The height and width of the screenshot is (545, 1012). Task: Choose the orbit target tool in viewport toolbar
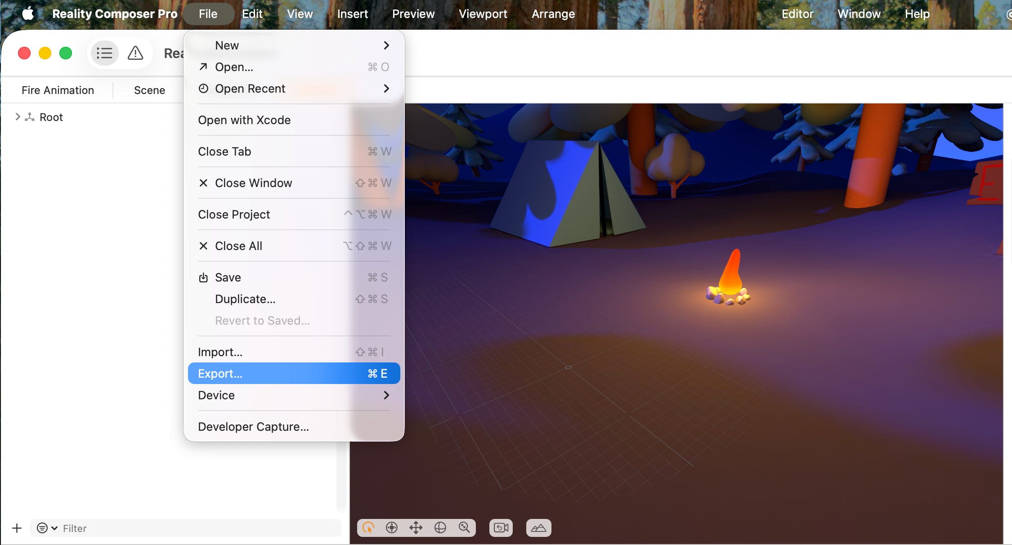click(x=392, y=527)
